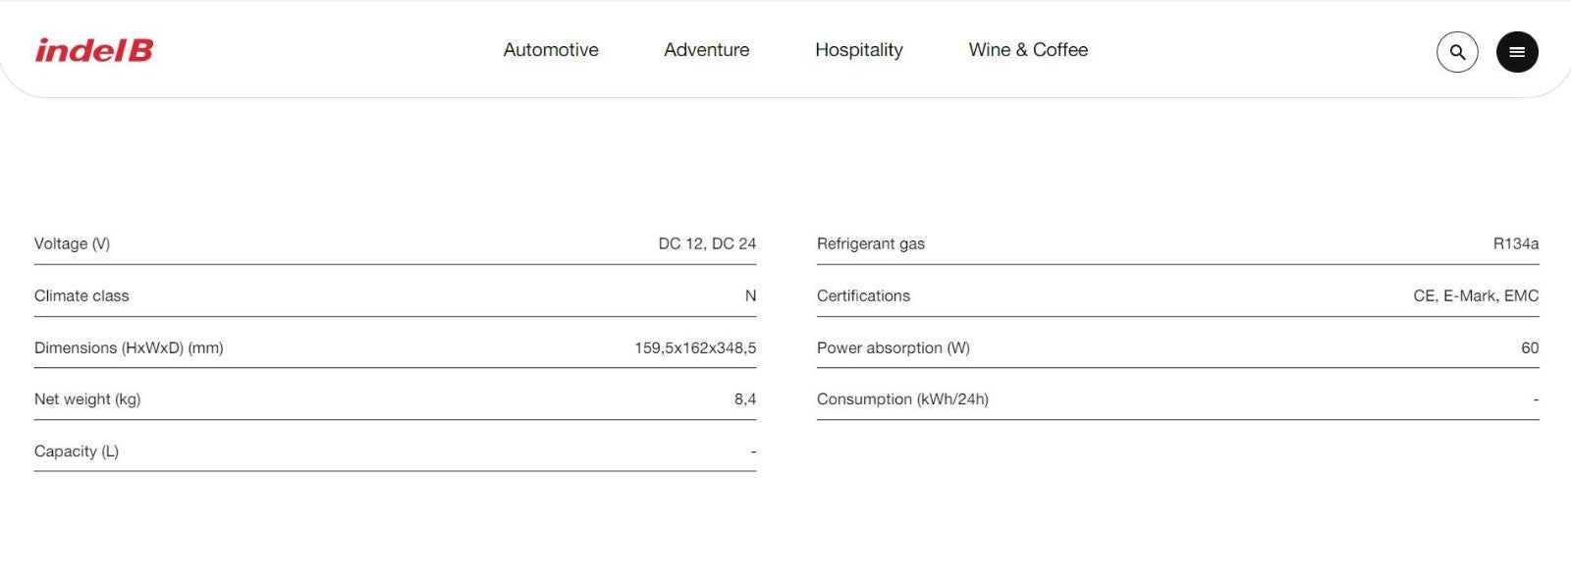Open the Wine & Coffee menu

tap(1028, 50)
